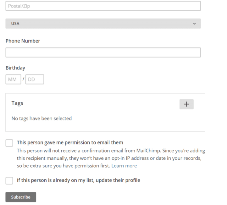Click the slash separator between MM and DD
This screenshot has height=205, width=227.
23,79
